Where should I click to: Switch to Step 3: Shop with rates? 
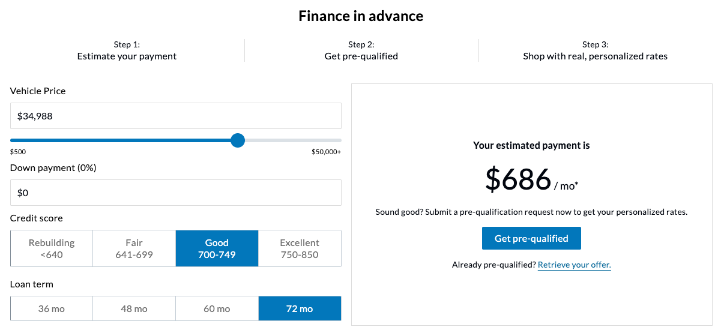point(595,50)
